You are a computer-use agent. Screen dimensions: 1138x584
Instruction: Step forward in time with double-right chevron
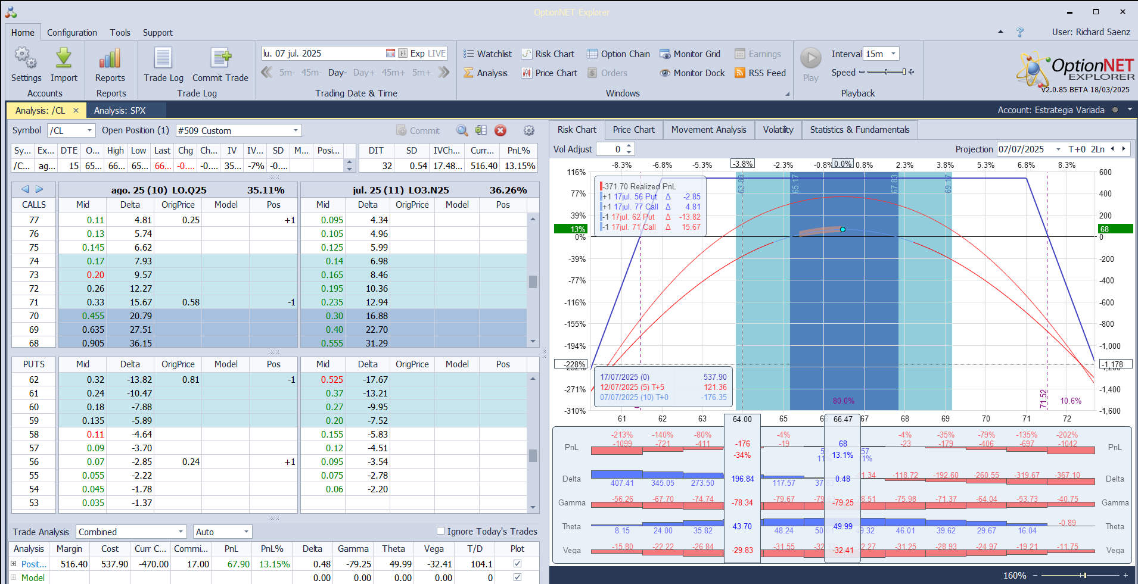click(443, 73)
